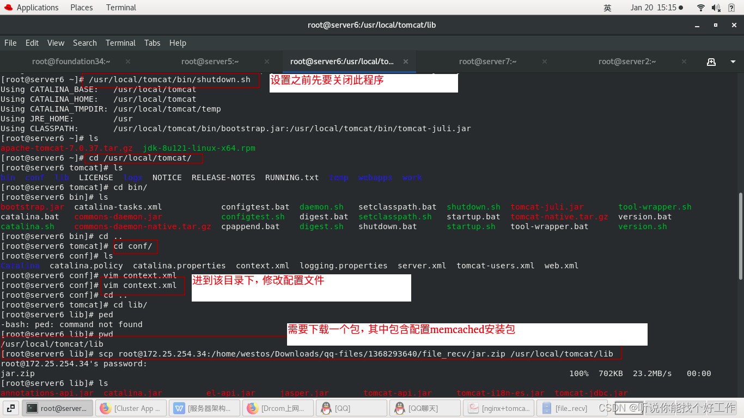
Task: Switch input method via 英 indicator
Action: 607,8
